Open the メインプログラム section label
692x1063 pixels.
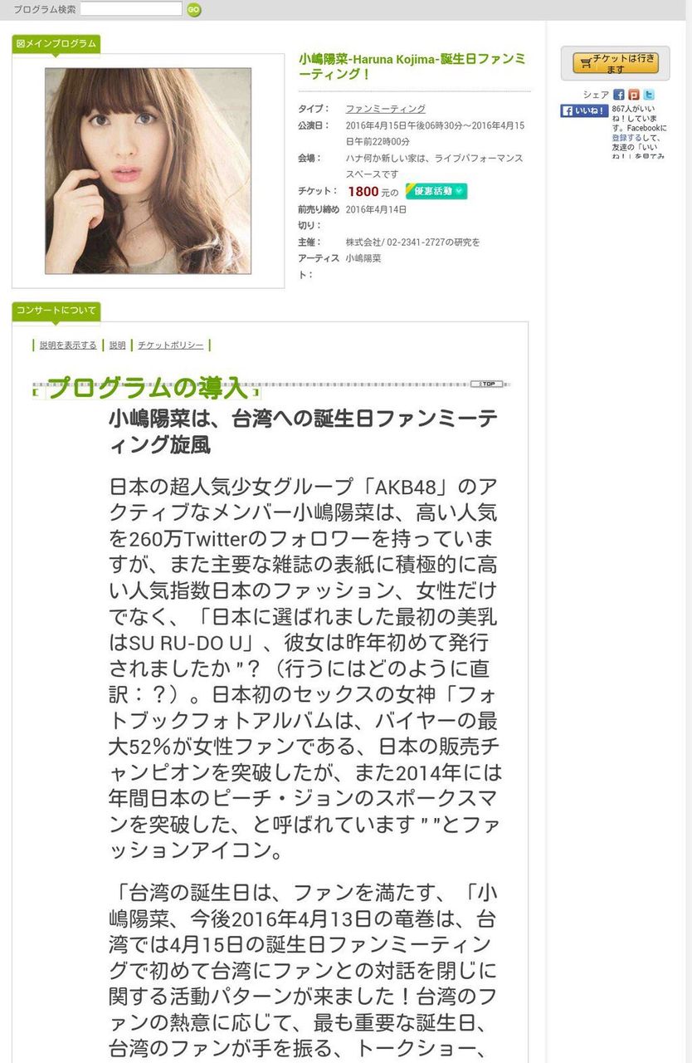tap(56, 43)
